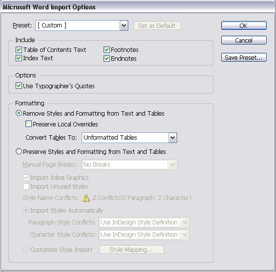276x272 pixels.
Task: Toggle the Index Text checkbox
Action: coord(19,58)
